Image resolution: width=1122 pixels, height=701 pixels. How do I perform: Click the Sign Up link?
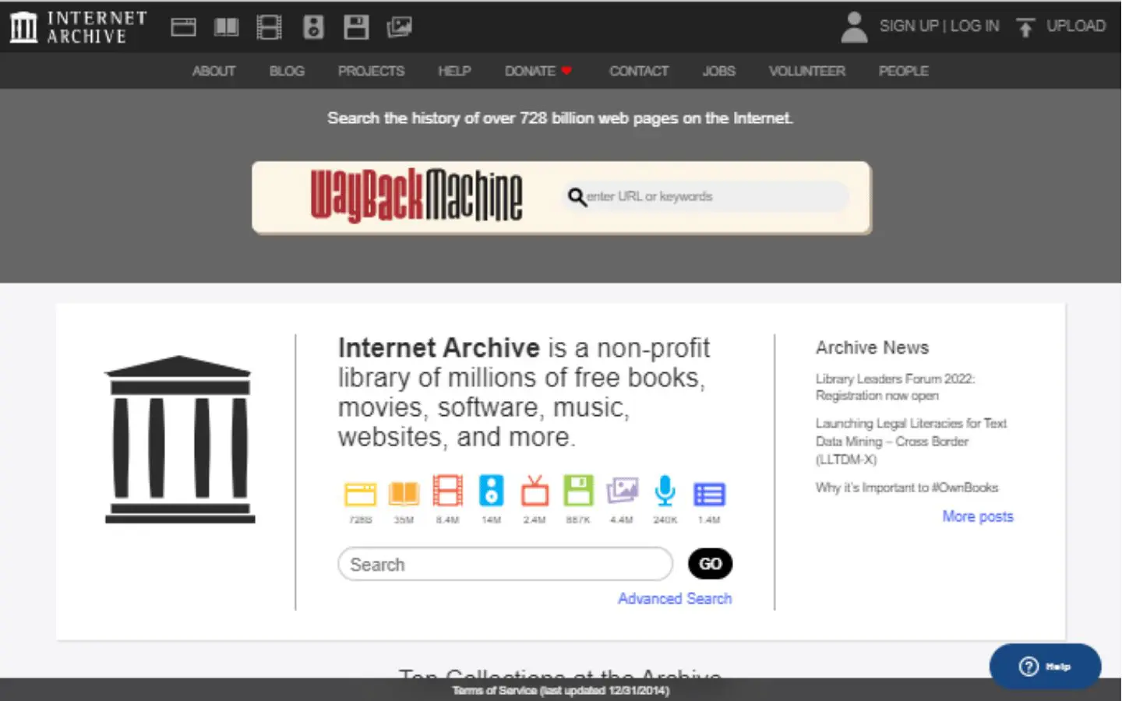coord(909,26)
